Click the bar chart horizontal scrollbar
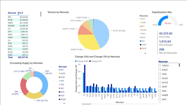This screenshot has width=187, height=105. pos(86,104)
